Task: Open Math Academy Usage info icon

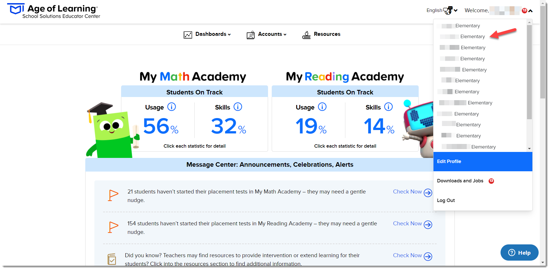Action: point(171,107)
